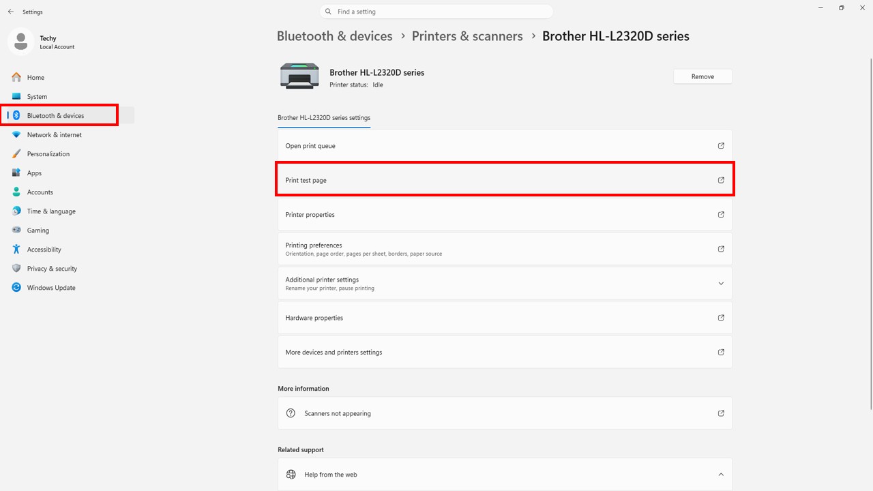Collapse the Help from the web section
This screenshot has height=491, width=873.
pos(721,474)
